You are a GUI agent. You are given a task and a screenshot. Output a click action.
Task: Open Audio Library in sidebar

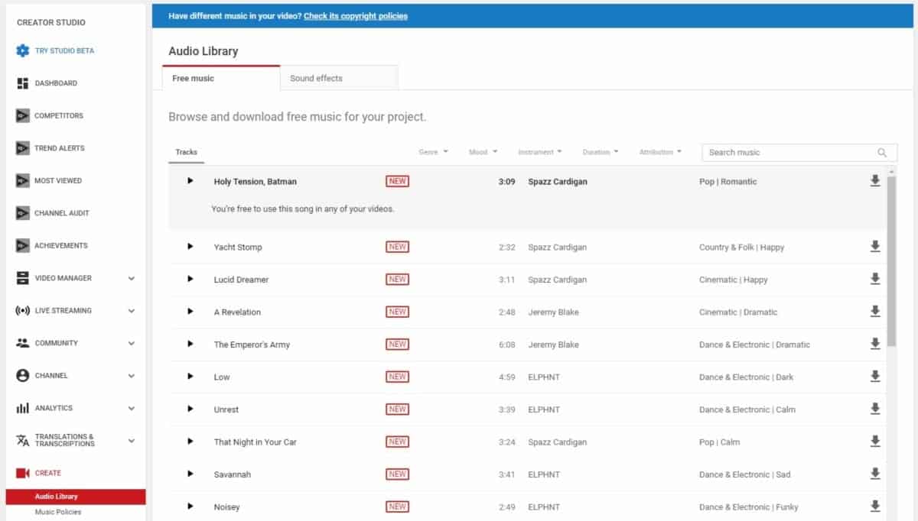click(76, 497)
